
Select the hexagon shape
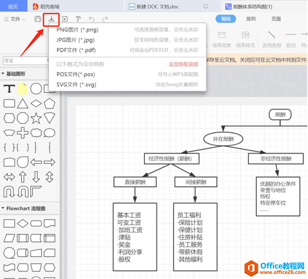tap(9, 118)
